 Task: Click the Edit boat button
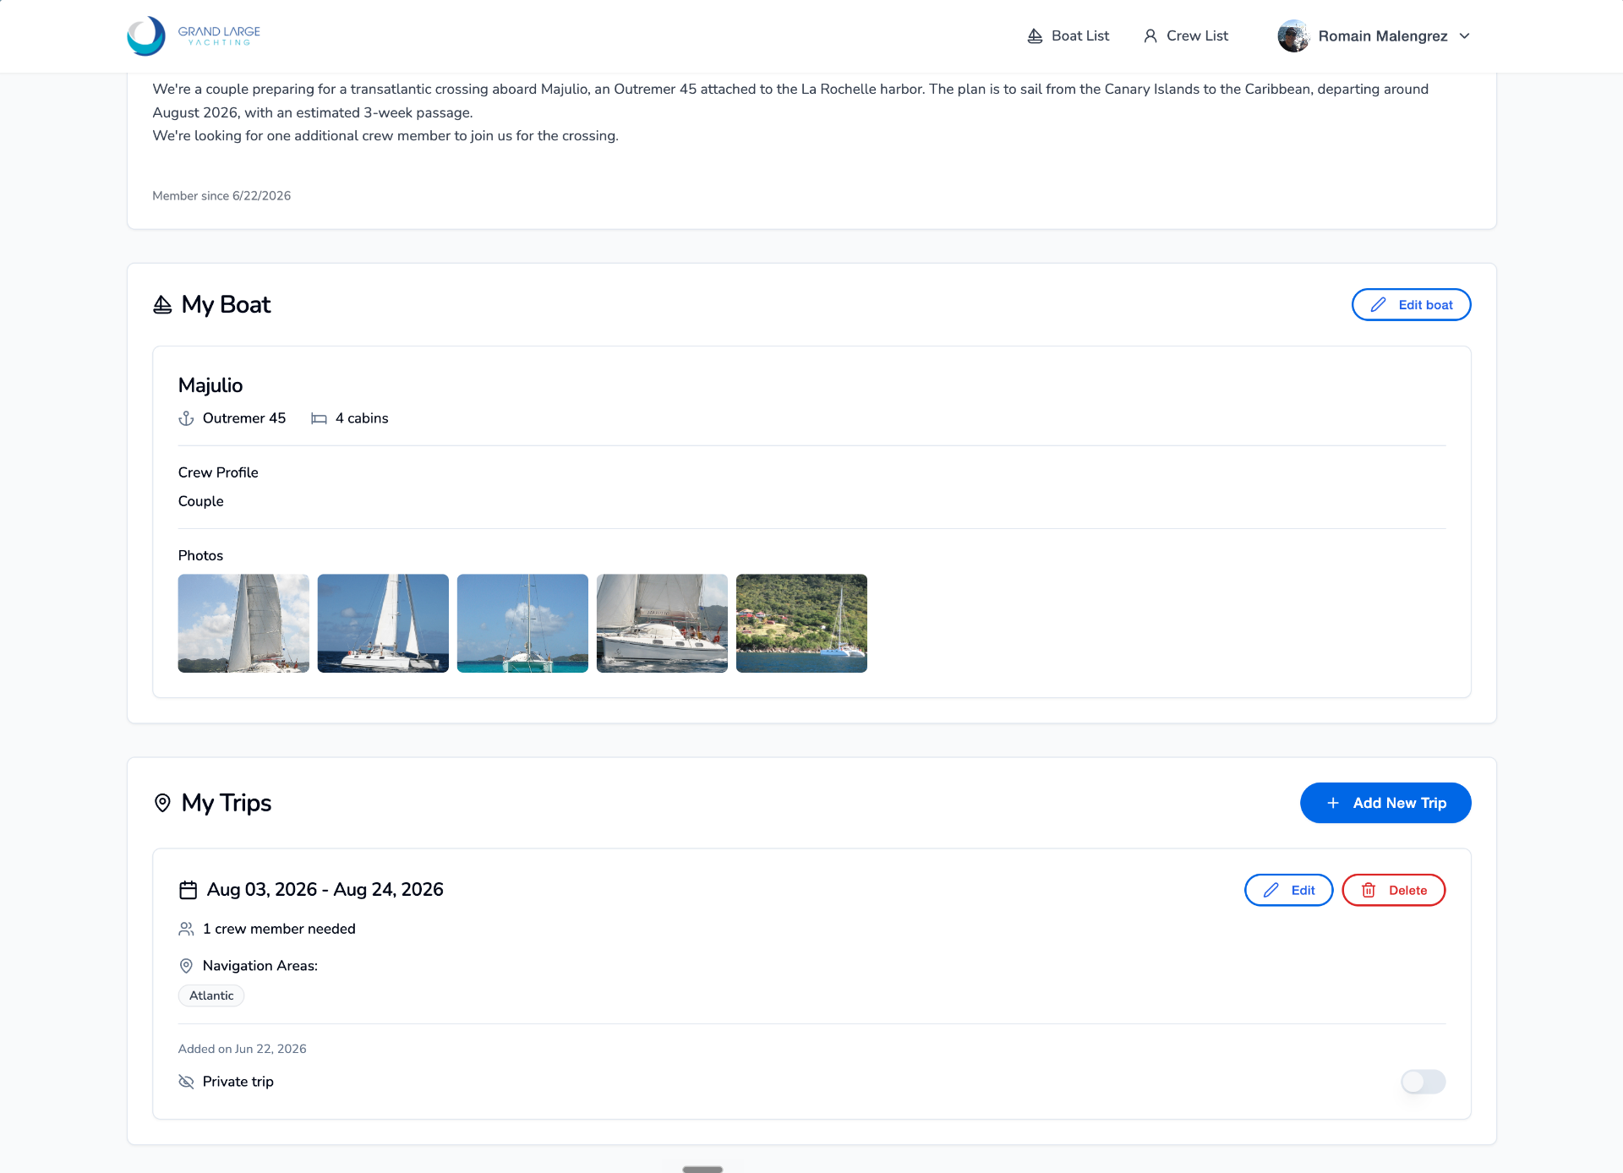coord(1411,304)
